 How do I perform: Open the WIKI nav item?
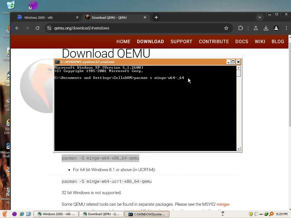tap(260, 41)
